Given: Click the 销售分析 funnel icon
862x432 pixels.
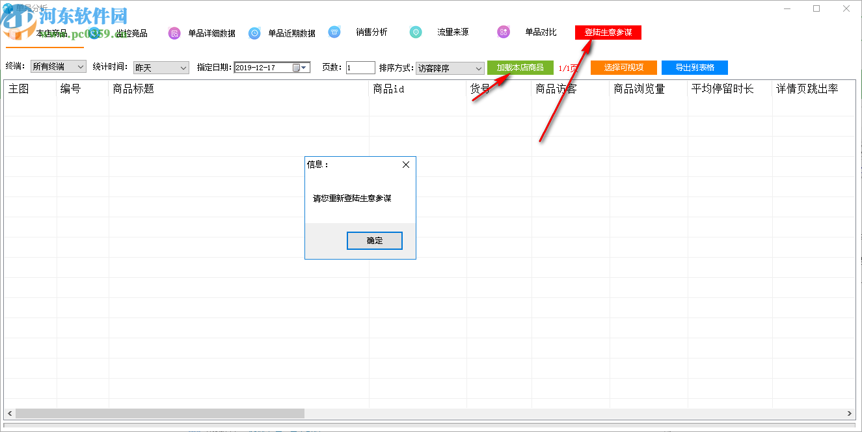Looking at the screenshot, I should click(334, 31).
